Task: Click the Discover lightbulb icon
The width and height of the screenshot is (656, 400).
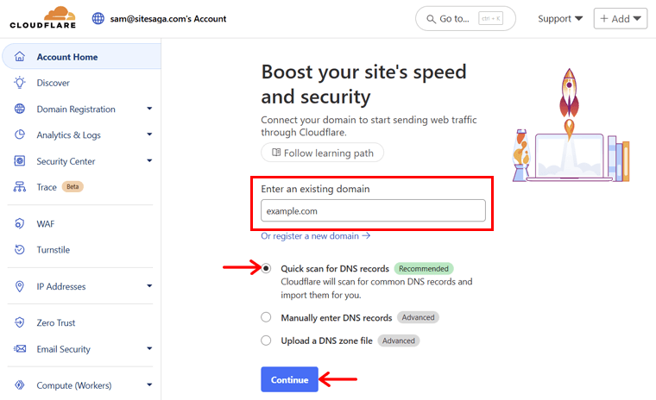Action: (20, 83)
